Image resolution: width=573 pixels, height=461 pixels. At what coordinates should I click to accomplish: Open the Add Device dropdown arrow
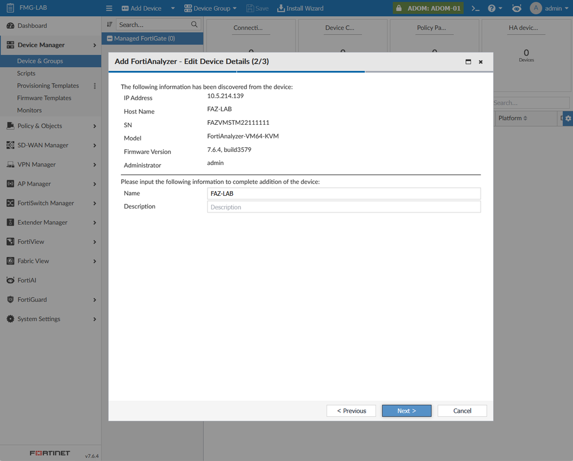173,8
